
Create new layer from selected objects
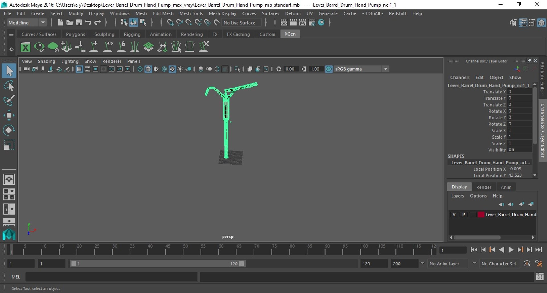coord(531,204)
